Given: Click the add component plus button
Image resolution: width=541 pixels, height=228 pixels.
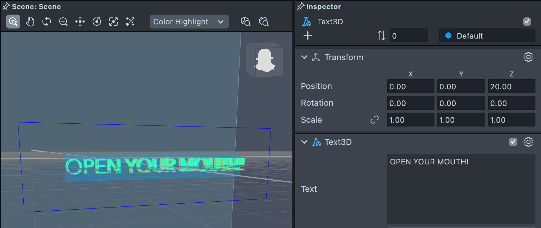Looking at the screenshot, I should coord(308,36).
